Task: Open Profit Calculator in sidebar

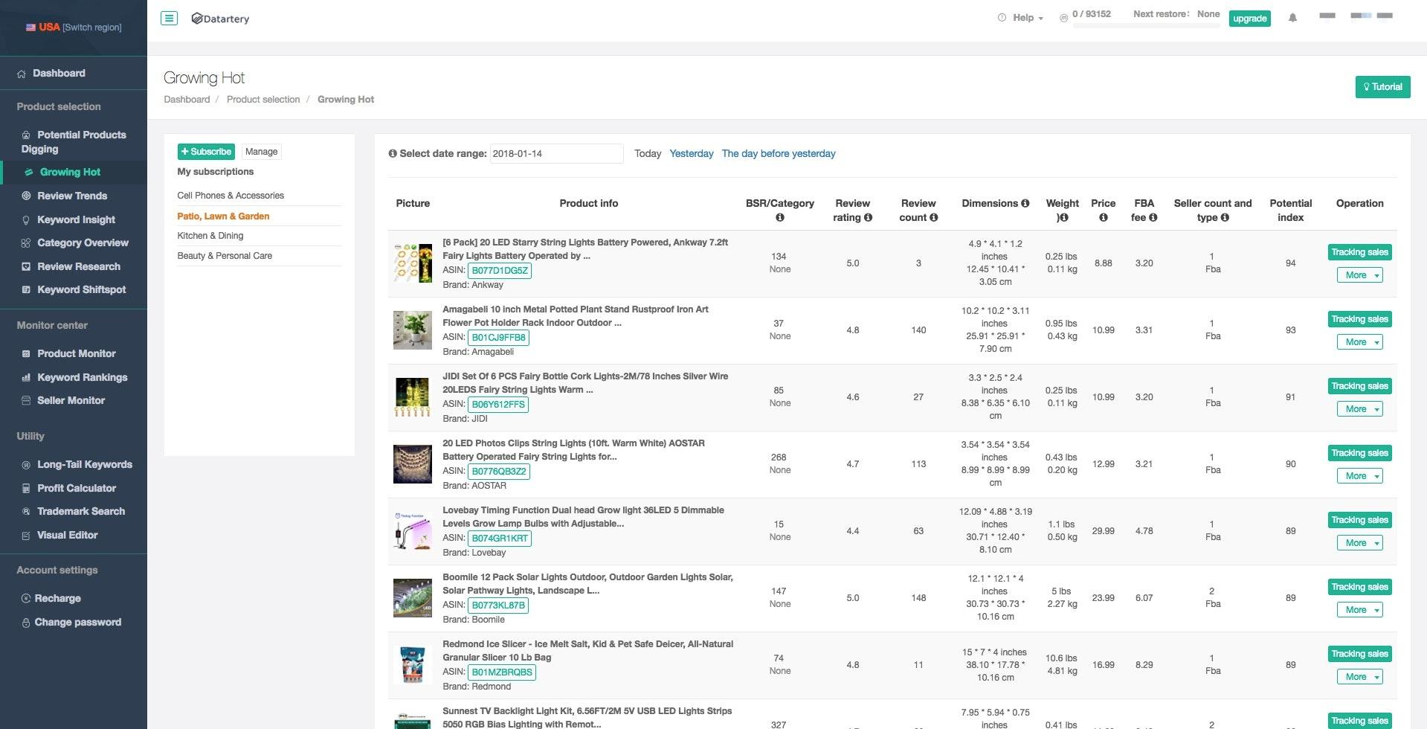Action: pos(77,488)
